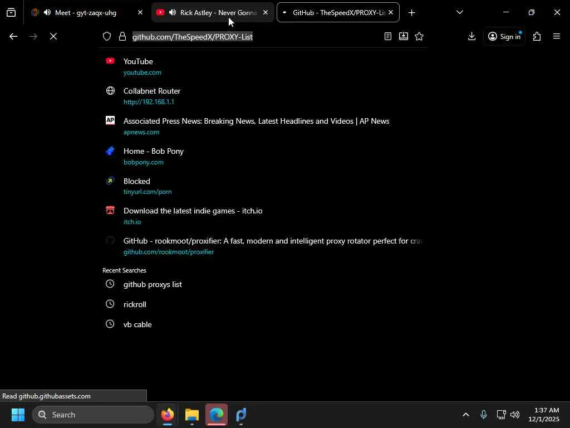Viewport: 570px width, 428px height.
Task: Open bobpony.com suggestion link
Action: (144, 162)
